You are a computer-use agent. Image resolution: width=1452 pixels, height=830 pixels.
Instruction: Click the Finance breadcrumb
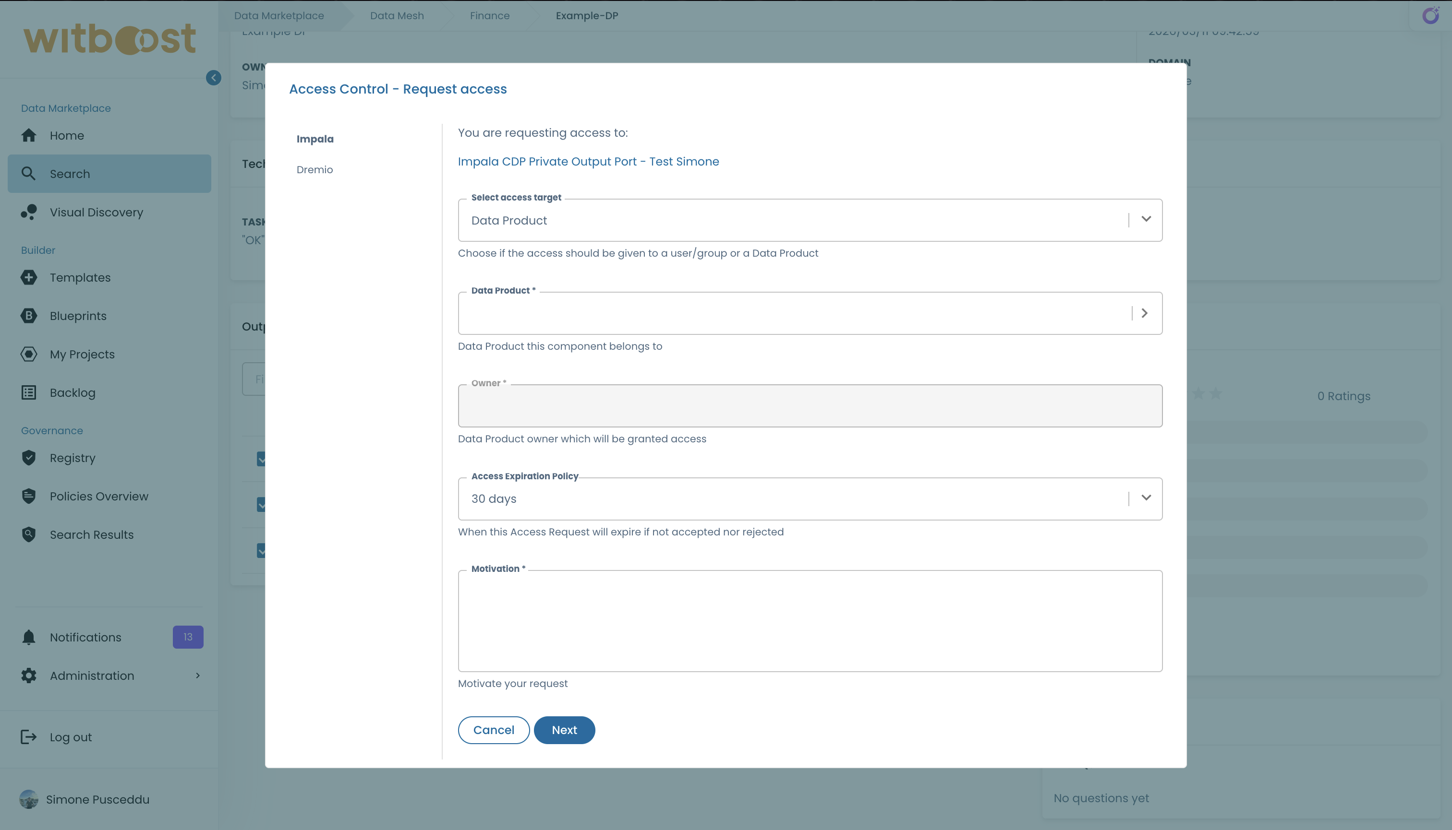click(489, 15)
